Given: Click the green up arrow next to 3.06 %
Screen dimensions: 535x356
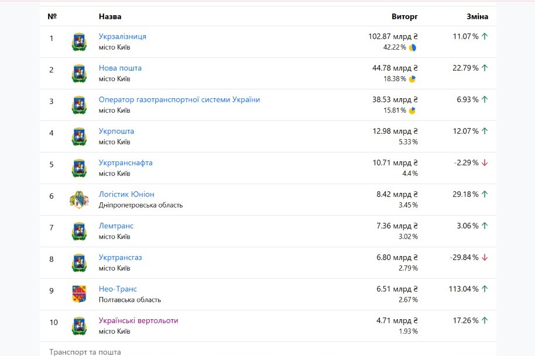Looking at the screenshot, I should point(485,226).
